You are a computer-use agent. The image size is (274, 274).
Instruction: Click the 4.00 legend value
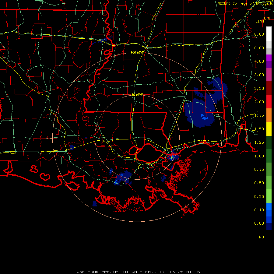[x=259, y=61]
